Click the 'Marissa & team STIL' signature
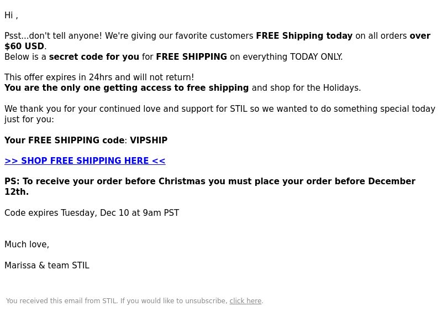442x332 pixels. [47, 266]
